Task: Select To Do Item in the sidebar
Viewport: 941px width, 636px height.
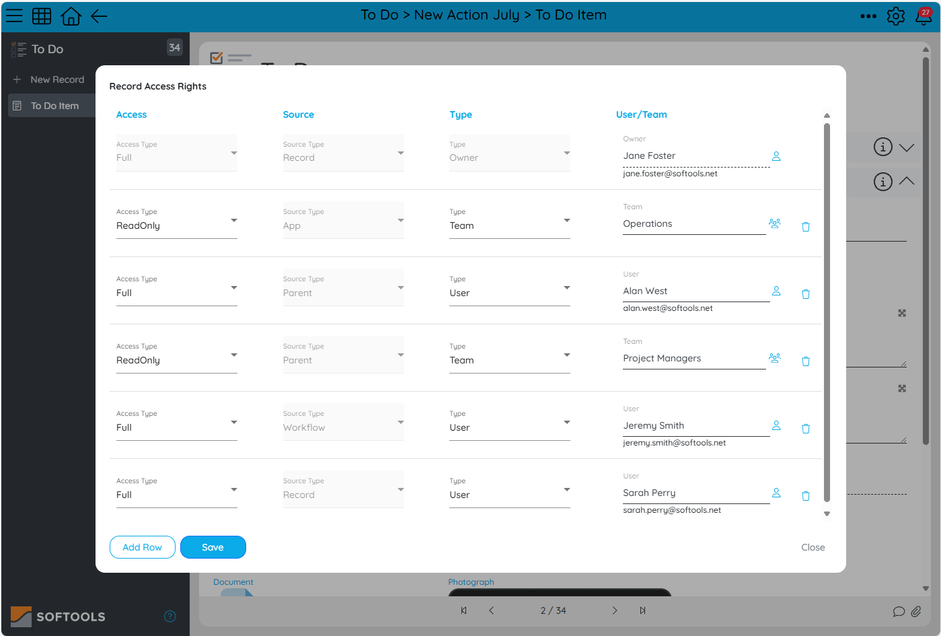Action: pos(54,105)
